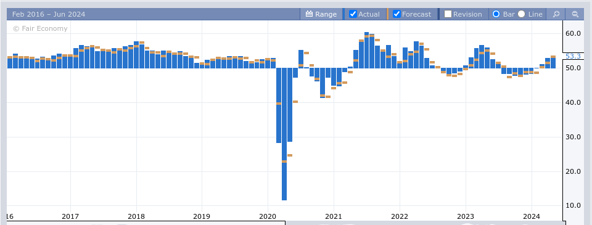Open the Range date selector
The height and width of the screenshot is (225, 592).
point(321,14)
